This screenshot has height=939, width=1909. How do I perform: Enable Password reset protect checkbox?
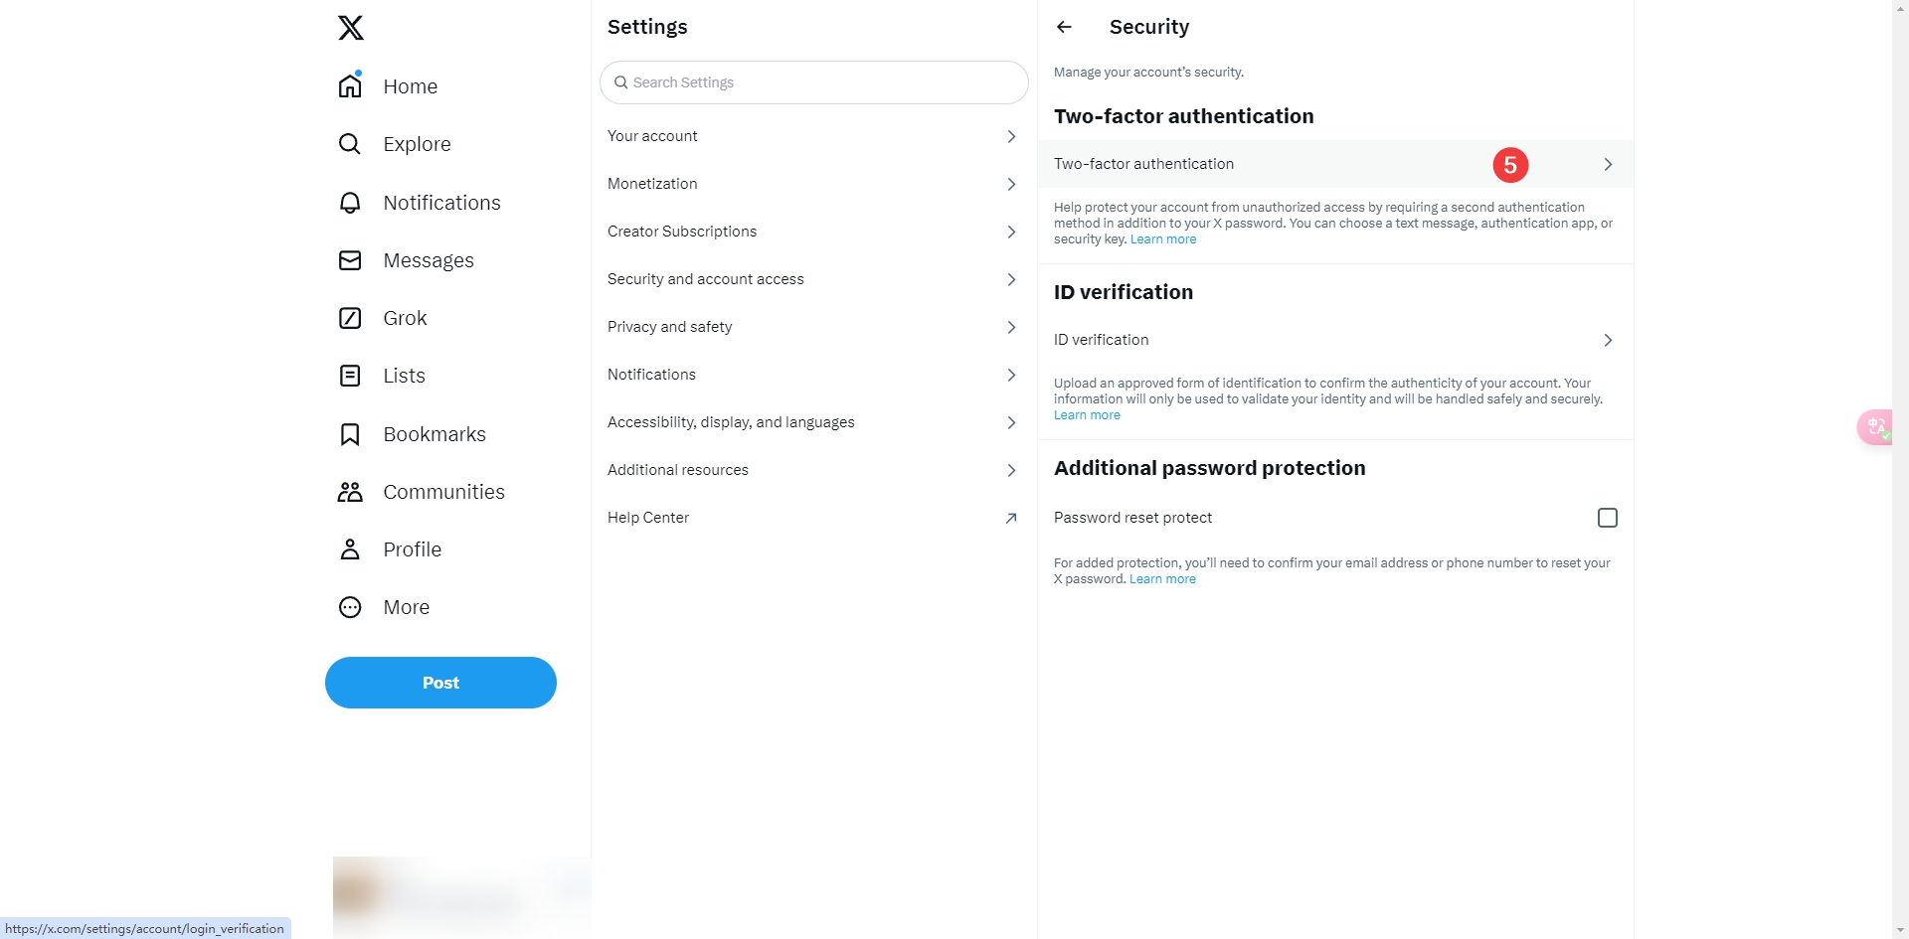coord(1607,518)
